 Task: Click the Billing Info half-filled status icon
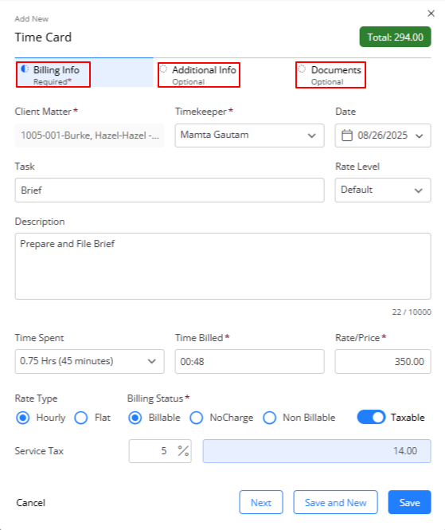(x=25, y=69)
